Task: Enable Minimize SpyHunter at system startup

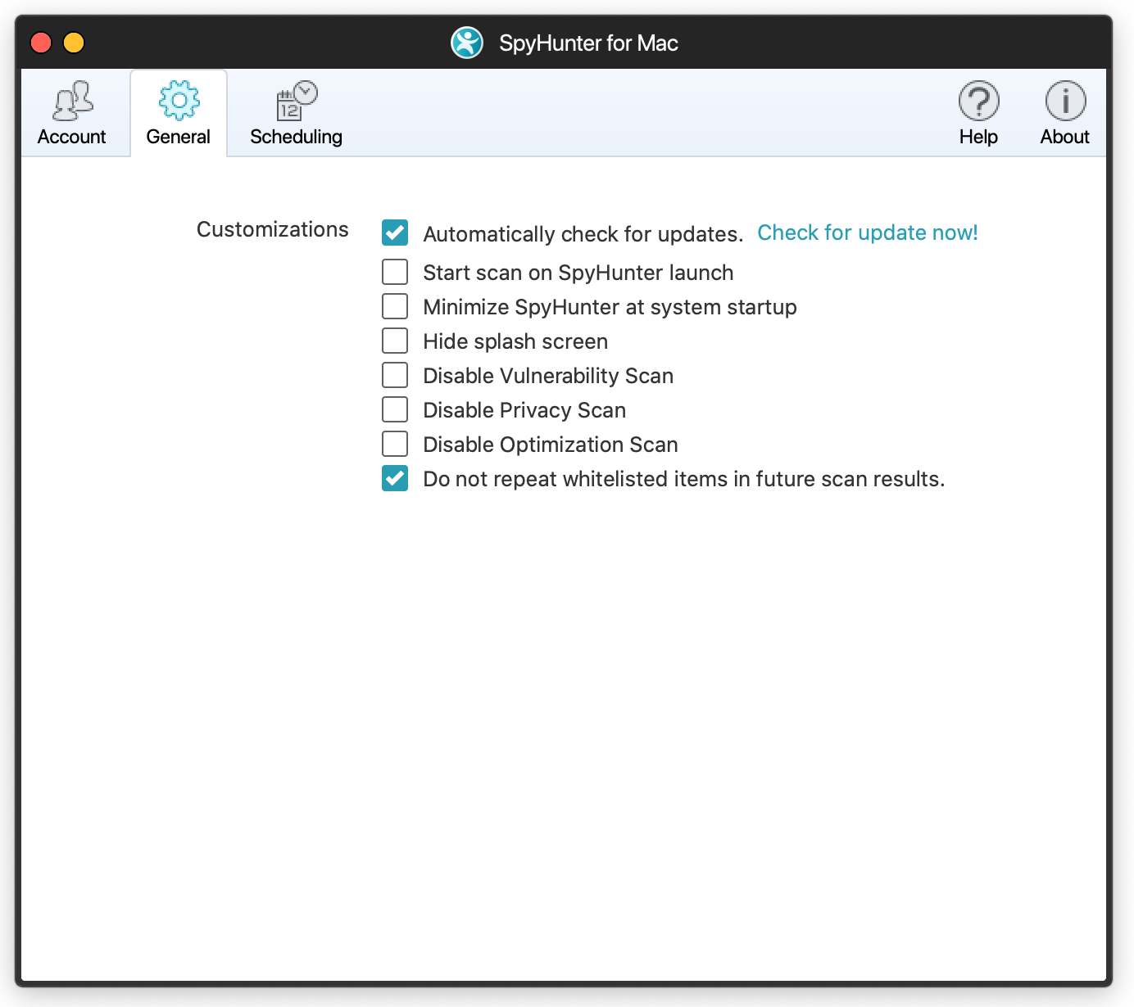Action: (395, 306)
